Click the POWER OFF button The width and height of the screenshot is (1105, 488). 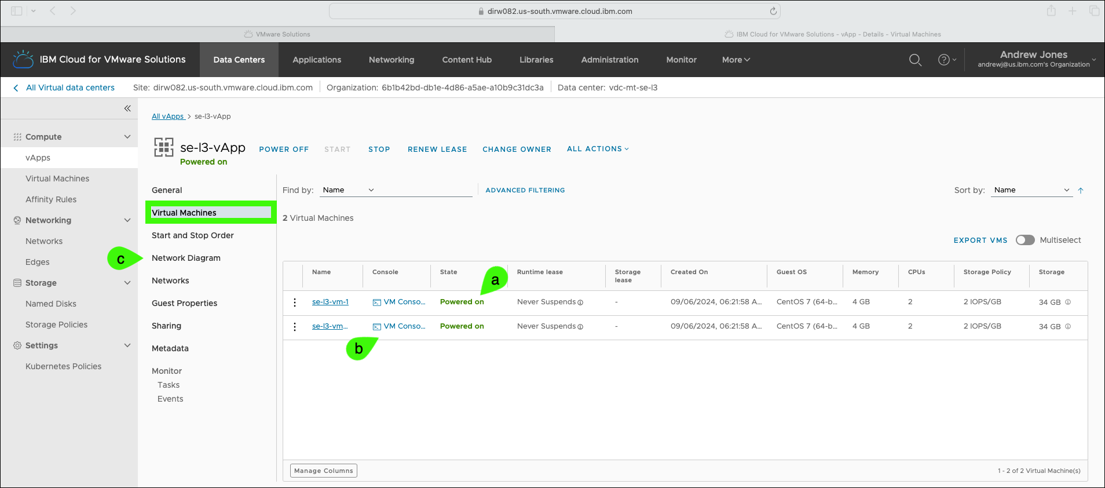click(x=284, y=150)
